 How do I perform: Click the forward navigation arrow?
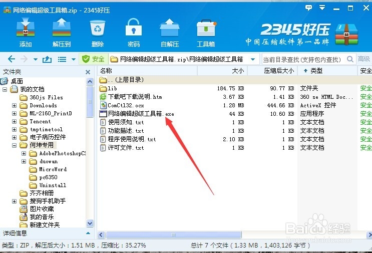(x=24, y=59)
